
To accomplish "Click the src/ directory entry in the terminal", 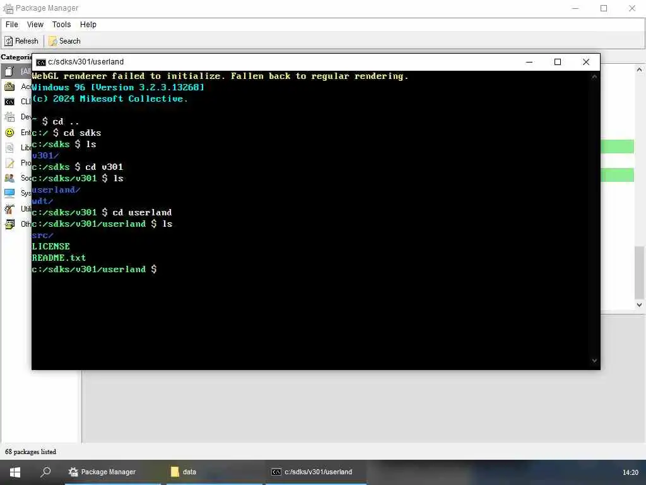I will click(42, 235).
